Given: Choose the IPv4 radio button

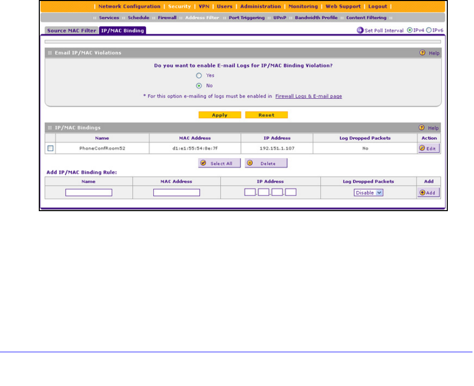Looking at the screenshot, I should (410, 30).
